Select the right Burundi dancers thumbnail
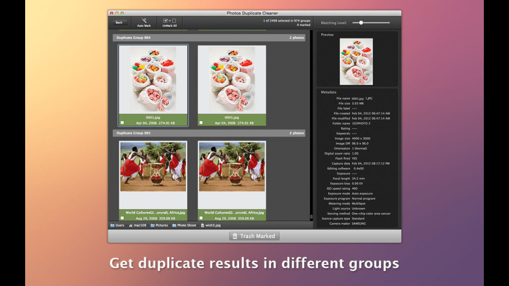509x286 pixels. click(x=232, y=166)
